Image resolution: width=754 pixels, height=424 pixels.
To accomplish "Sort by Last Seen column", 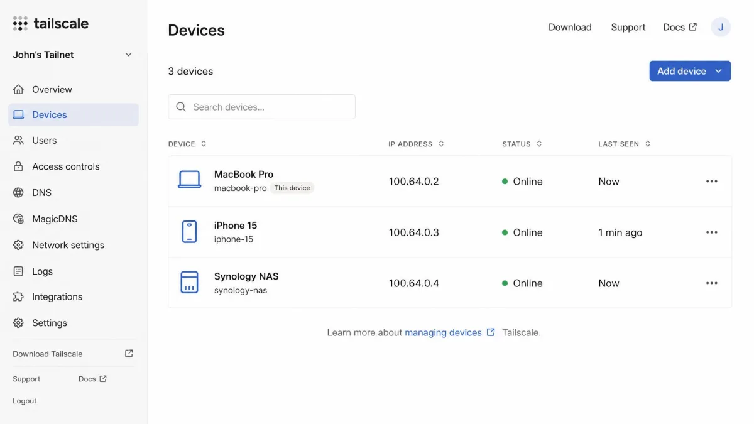I will pyautogui.click(x=624, y=144).
